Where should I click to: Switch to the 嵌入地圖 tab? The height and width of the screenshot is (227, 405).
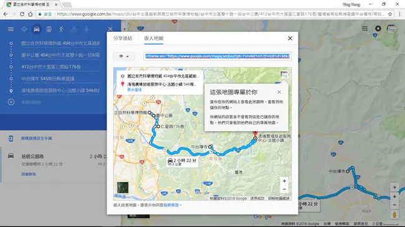tap(153, 39)
